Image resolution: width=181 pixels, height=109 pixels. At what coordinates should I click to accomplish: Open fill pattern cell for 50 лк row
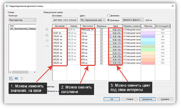point(132,33)
